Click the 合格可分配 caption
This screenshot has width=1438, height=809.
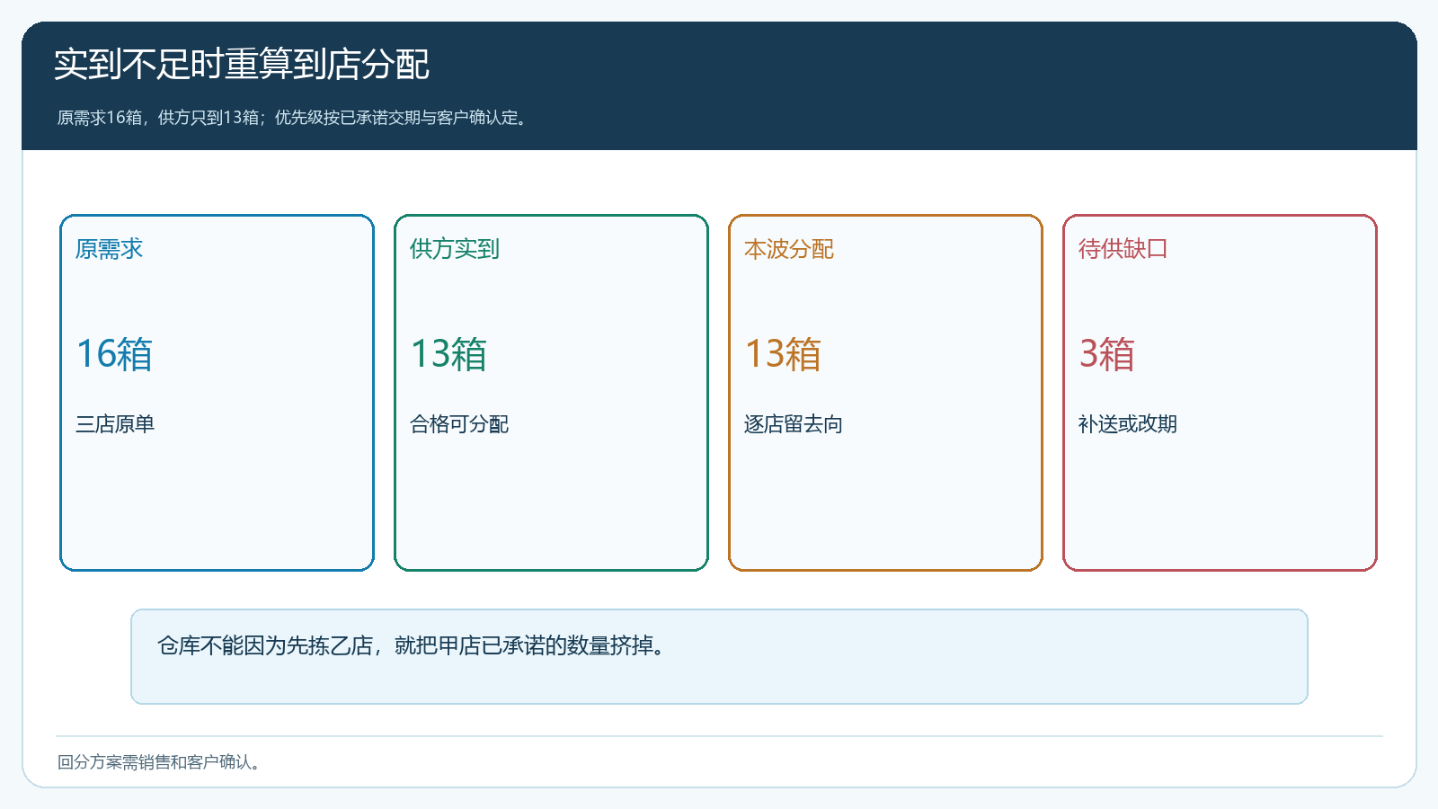(x=458, y=424)
